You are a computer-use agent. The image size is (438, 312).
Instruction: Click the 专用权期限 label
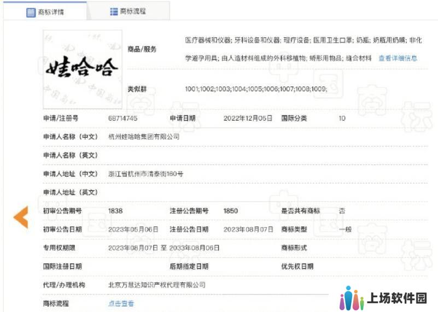[x=59, y=248]
